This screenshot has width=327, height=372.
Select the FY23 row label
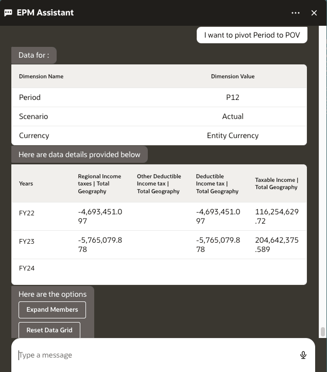[x=27, y=242]
